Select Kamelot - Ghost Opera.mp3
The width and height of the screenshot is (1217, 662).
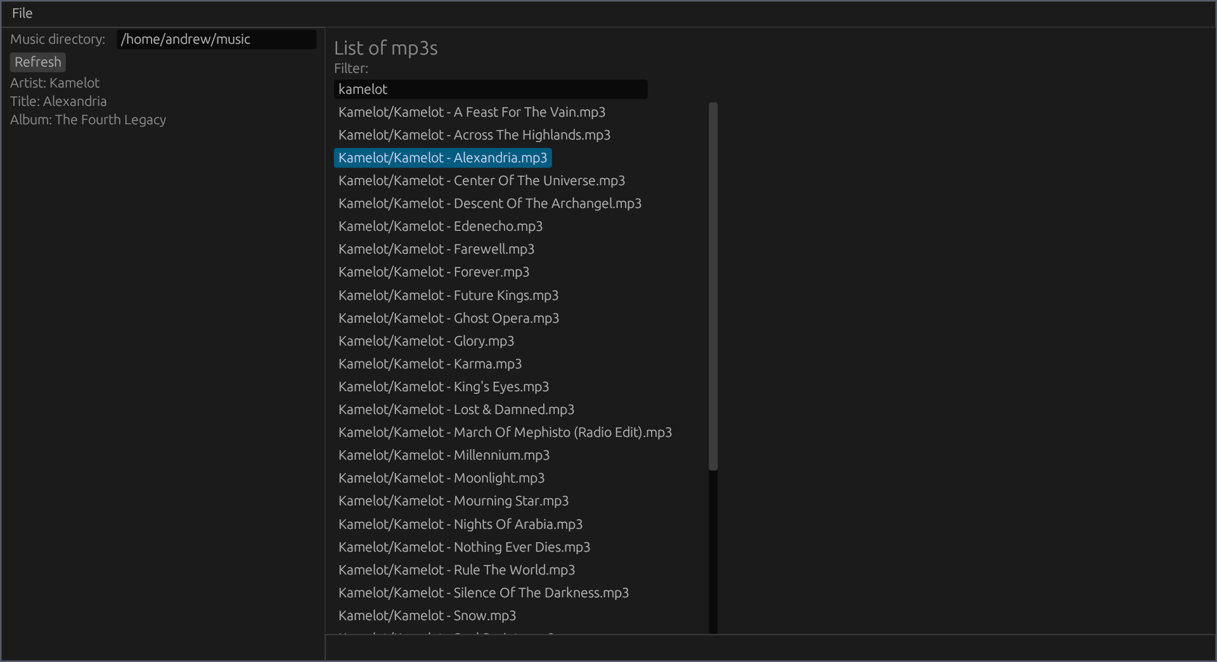click(449, 318)
